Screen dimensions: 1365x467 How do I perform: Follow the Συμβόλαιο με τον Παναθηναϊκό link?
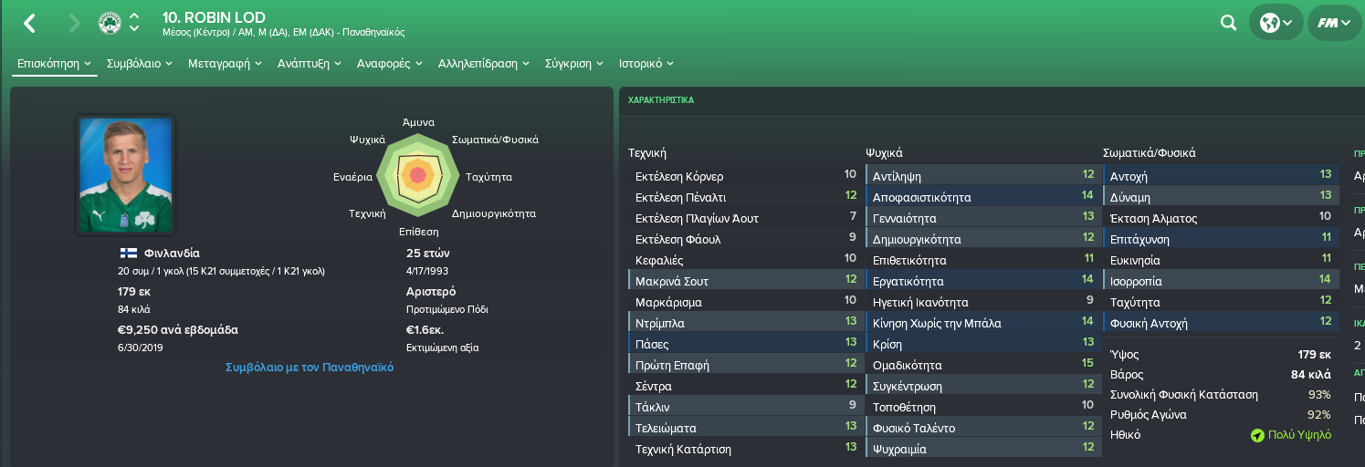tap(310, 368)
